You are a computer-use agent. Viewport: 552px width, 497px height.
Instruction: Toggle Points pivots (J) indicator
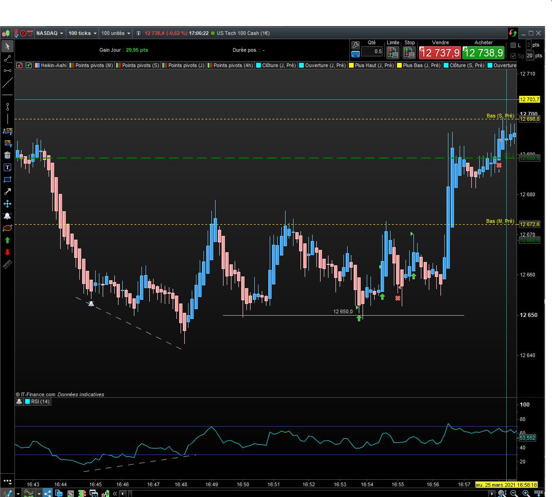(x=183, y=65)
